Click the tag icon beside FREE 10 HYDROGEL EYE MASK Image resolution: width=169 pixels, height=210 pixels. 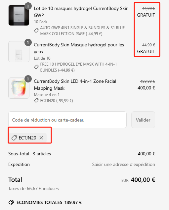36,67
